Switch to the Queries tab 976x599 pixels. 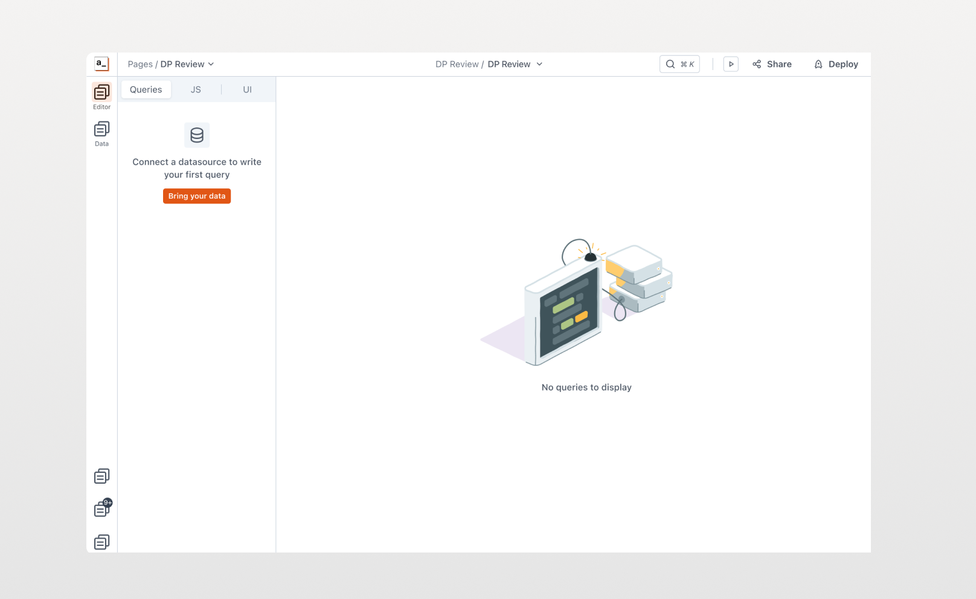(146, 89)
